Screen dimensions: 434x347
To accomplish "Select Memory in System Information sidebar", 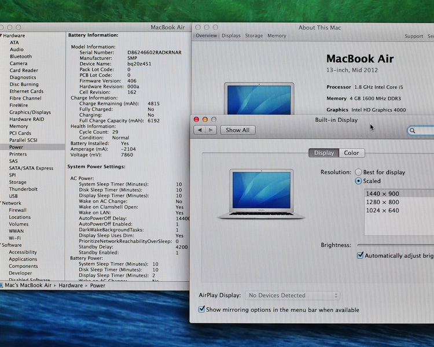I will click(19, 126).
